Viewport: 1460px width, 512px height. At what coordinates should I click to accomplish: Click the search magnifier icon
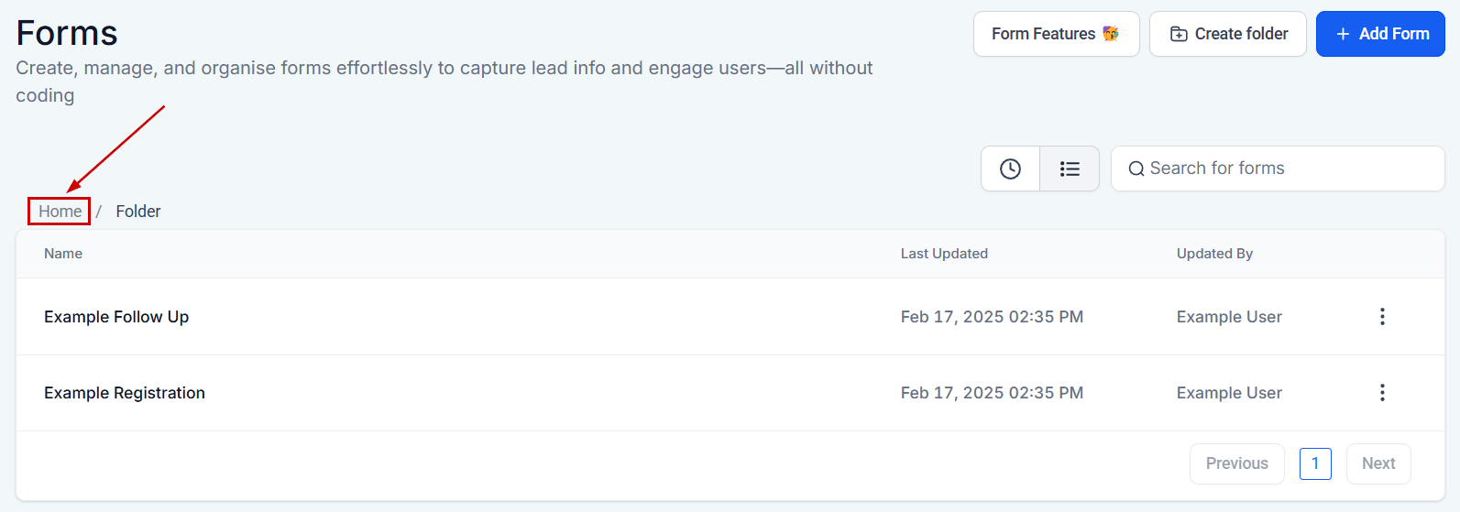(1136, 169)
